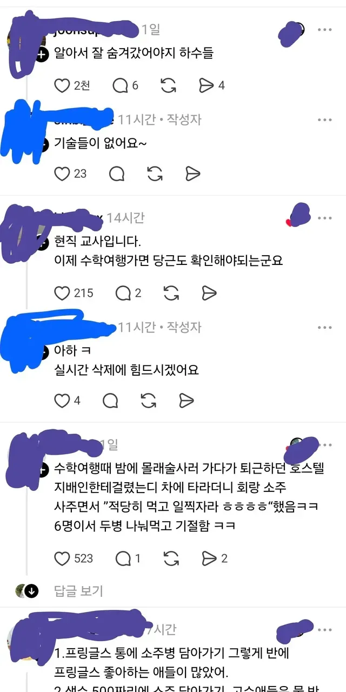
Task: Open the three-dot menu on the 현직 교사 comment
Action: coord(325,218)
